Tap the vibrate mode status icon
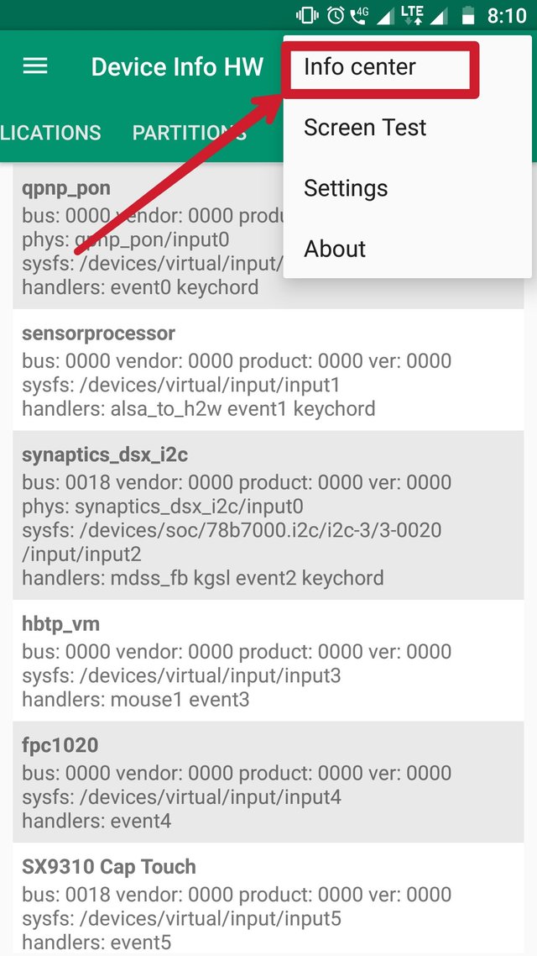This screenshot has width=537, height=956. tap(307, 15)
